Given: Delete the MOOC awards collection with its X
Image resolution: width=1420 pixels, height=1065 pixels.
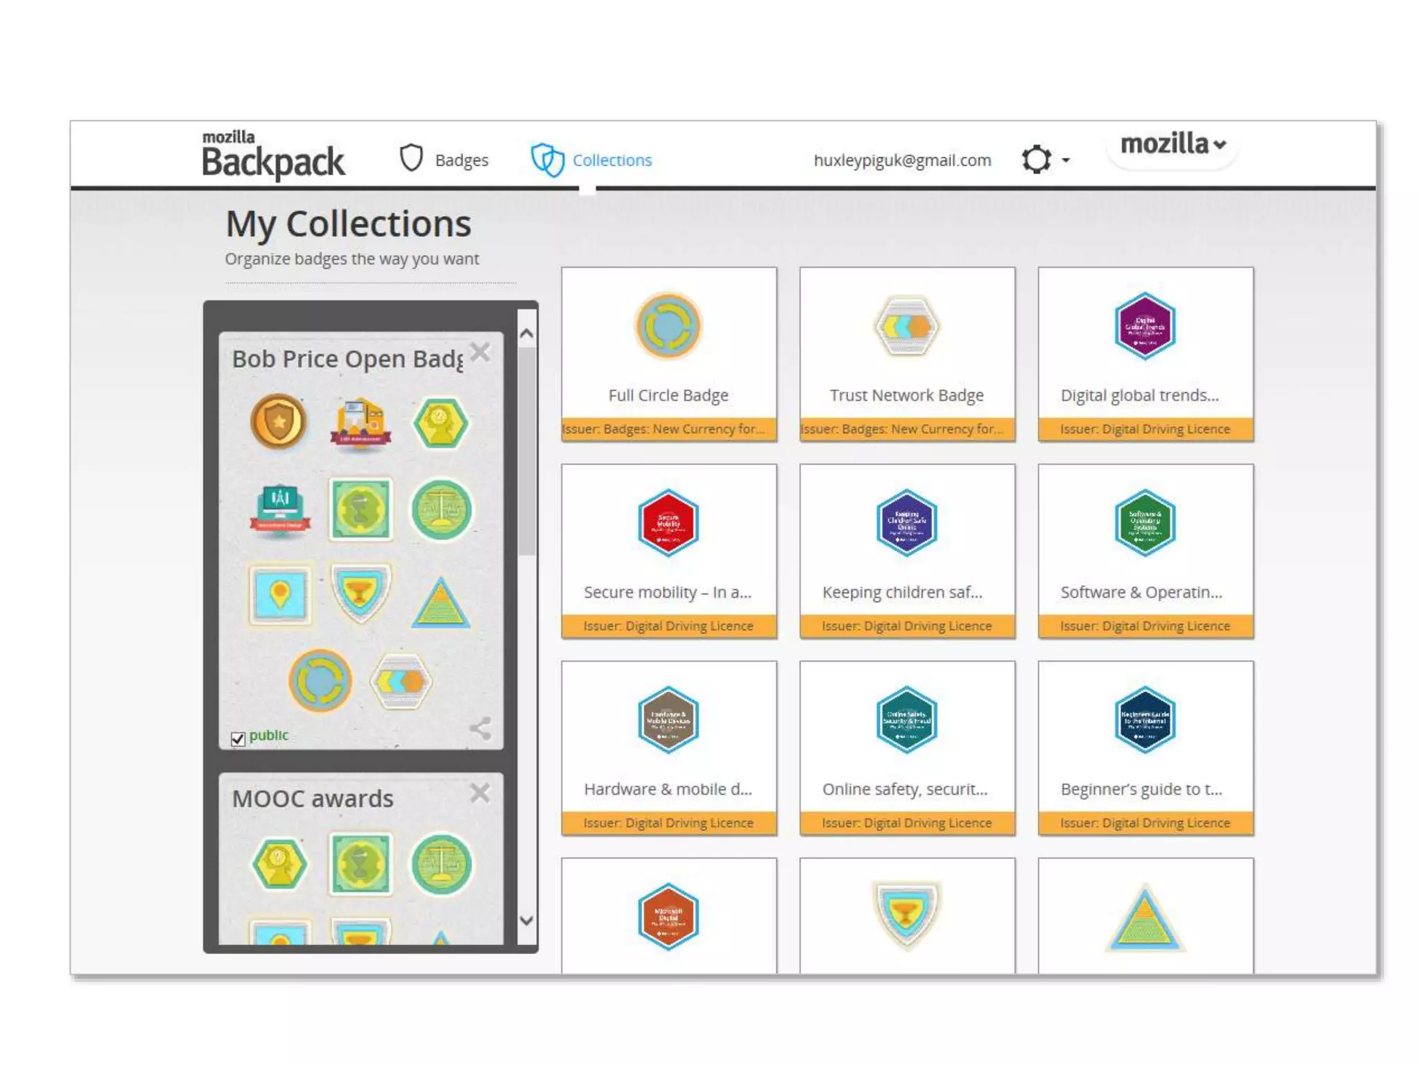Looking at the screenshot, I should 480,793.
